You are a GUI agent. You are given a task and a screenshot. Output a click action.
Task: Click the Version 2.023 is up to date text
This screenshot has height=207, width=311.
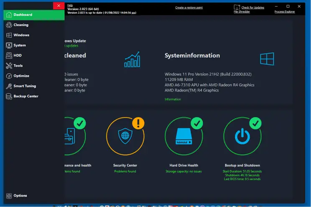click(x=102, y=13)
